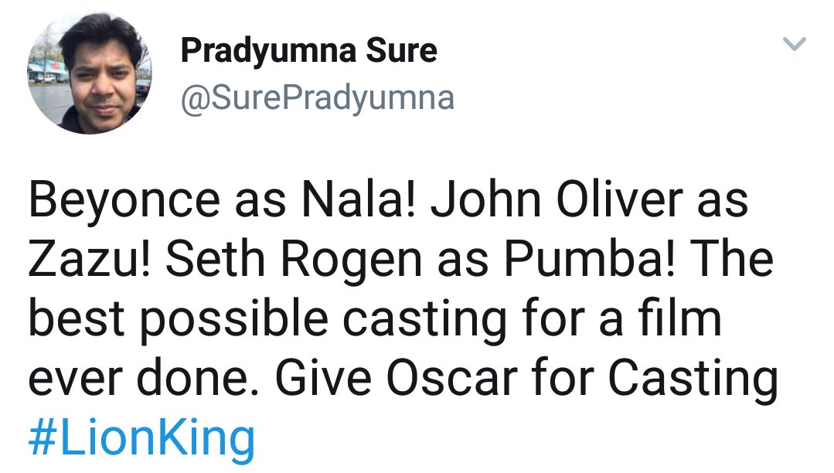Click the name John Oliver in tweet text
The image size is (834, 473).
coord(557,199)
